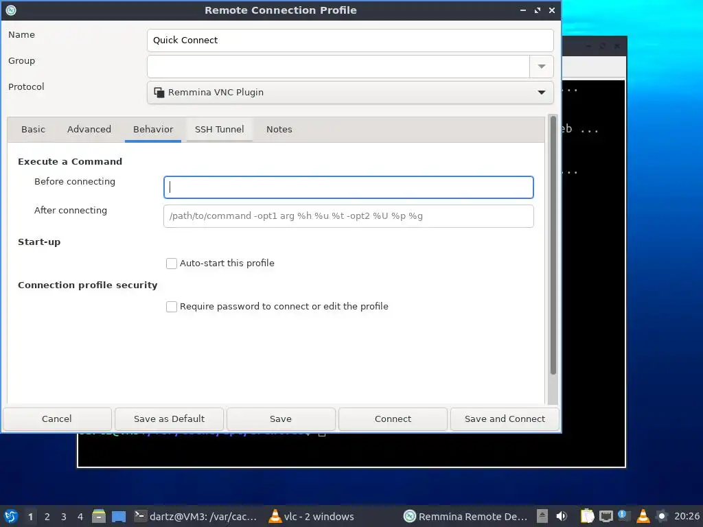Click the Cancel button

coord(57,419)
